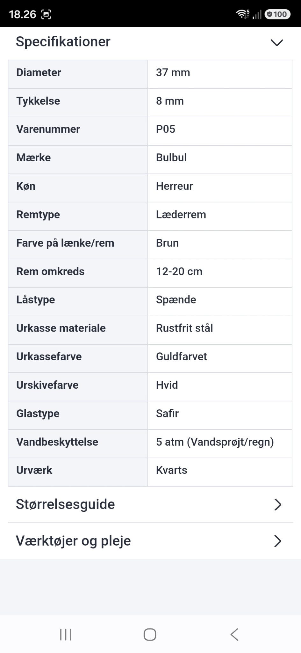Collapse the Specifikationer section chevron
The image size is (301, 653).
276,42
